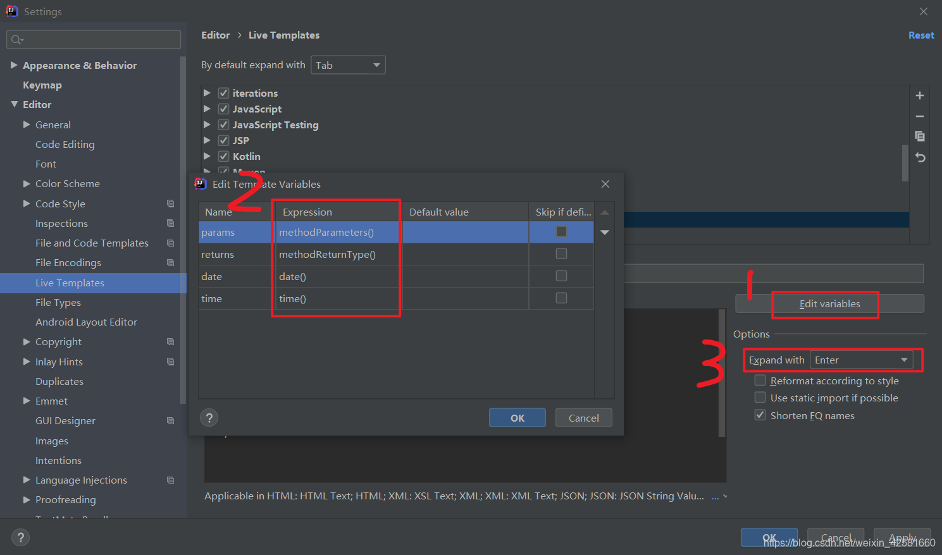
Task: Expand the Kotlin template group
Action: [x=207, y=156]
